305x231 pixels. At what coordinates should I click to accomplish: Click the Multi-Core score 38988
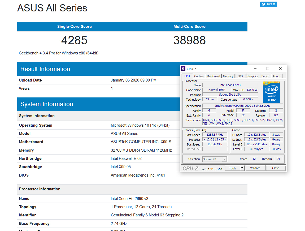189,40
